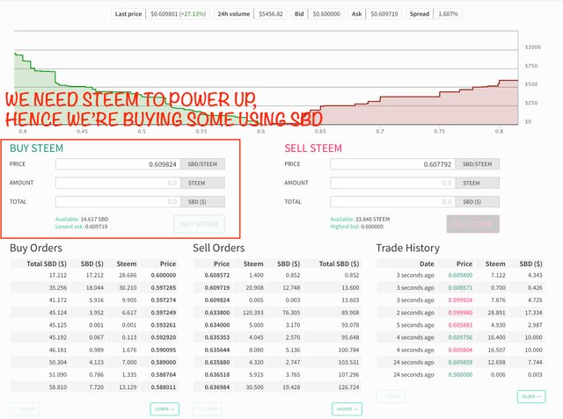Viewport: 563px width, 419px height.
Task: Select buy order priced 0.588011
Action: [94, 387]
